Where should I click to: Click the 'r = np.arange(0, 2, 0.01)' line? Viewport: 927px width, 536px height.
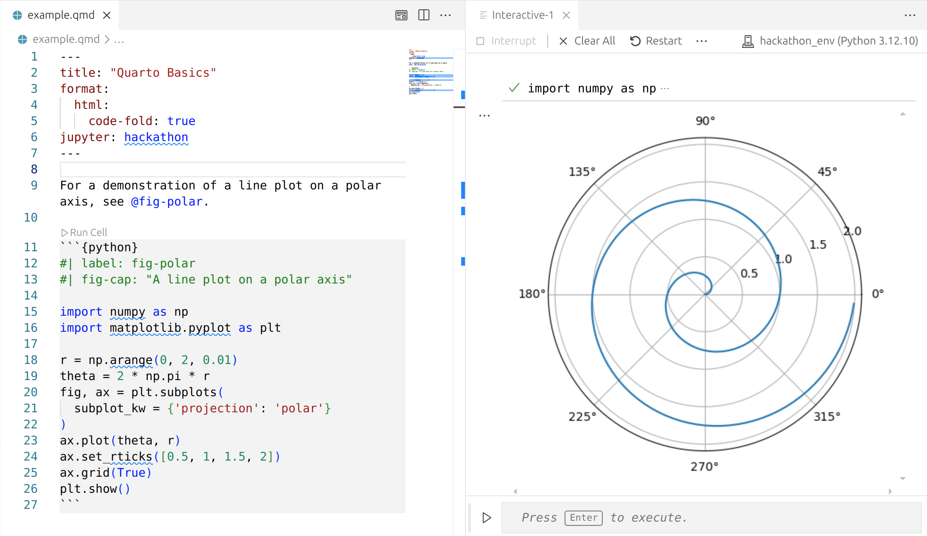[x=149, y=360]
